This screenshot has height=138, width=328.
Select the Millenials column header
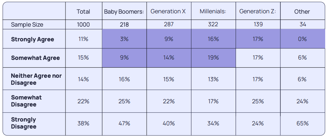coord(213,11)
